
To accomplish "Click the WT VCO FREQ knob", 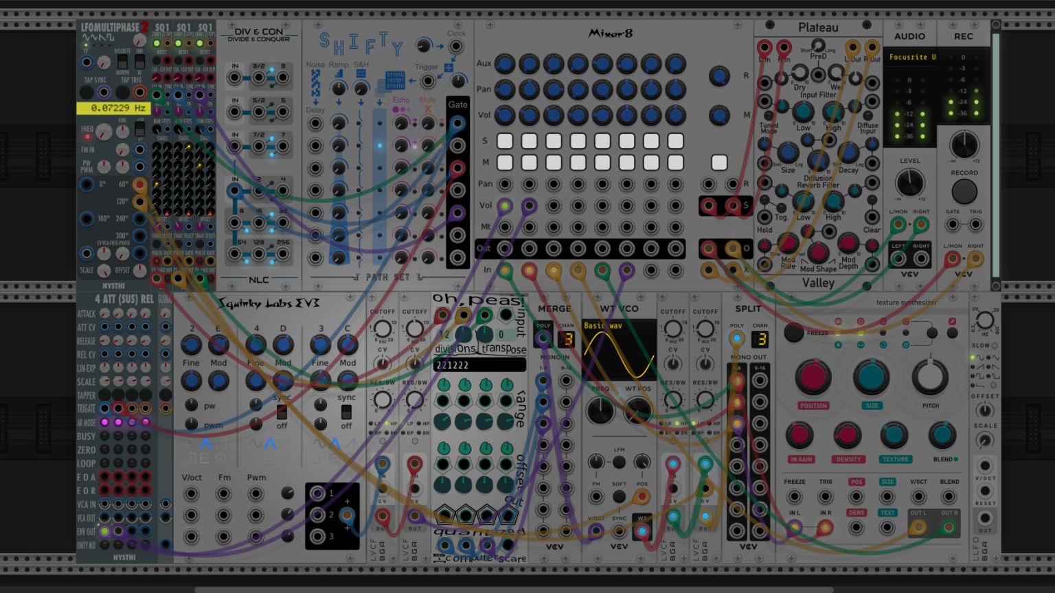I will pyautogui.click(x=600, y=410).
